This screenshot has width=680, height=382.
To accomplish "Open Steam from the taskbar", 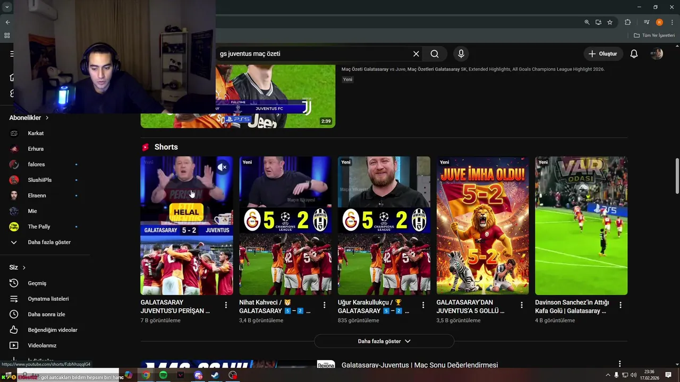I will [x=215, y=375].
